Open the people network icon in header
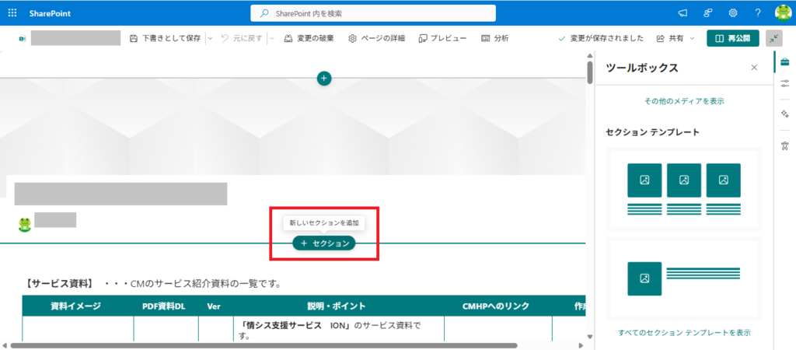Viewport: 796px width, 350px height. [x=708, y=13]
